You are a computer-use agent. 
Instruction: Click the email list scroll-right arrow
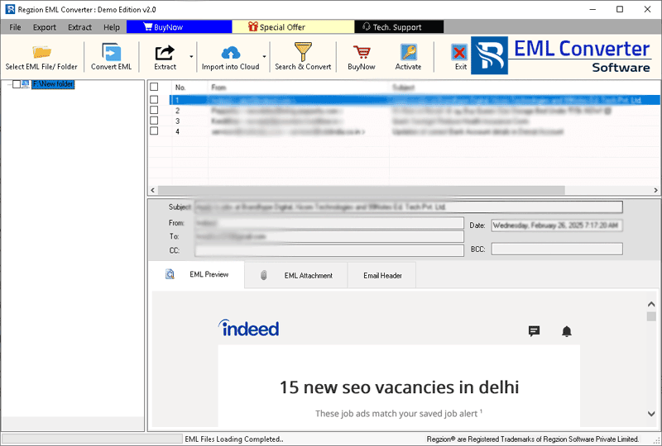coord(655,190)
